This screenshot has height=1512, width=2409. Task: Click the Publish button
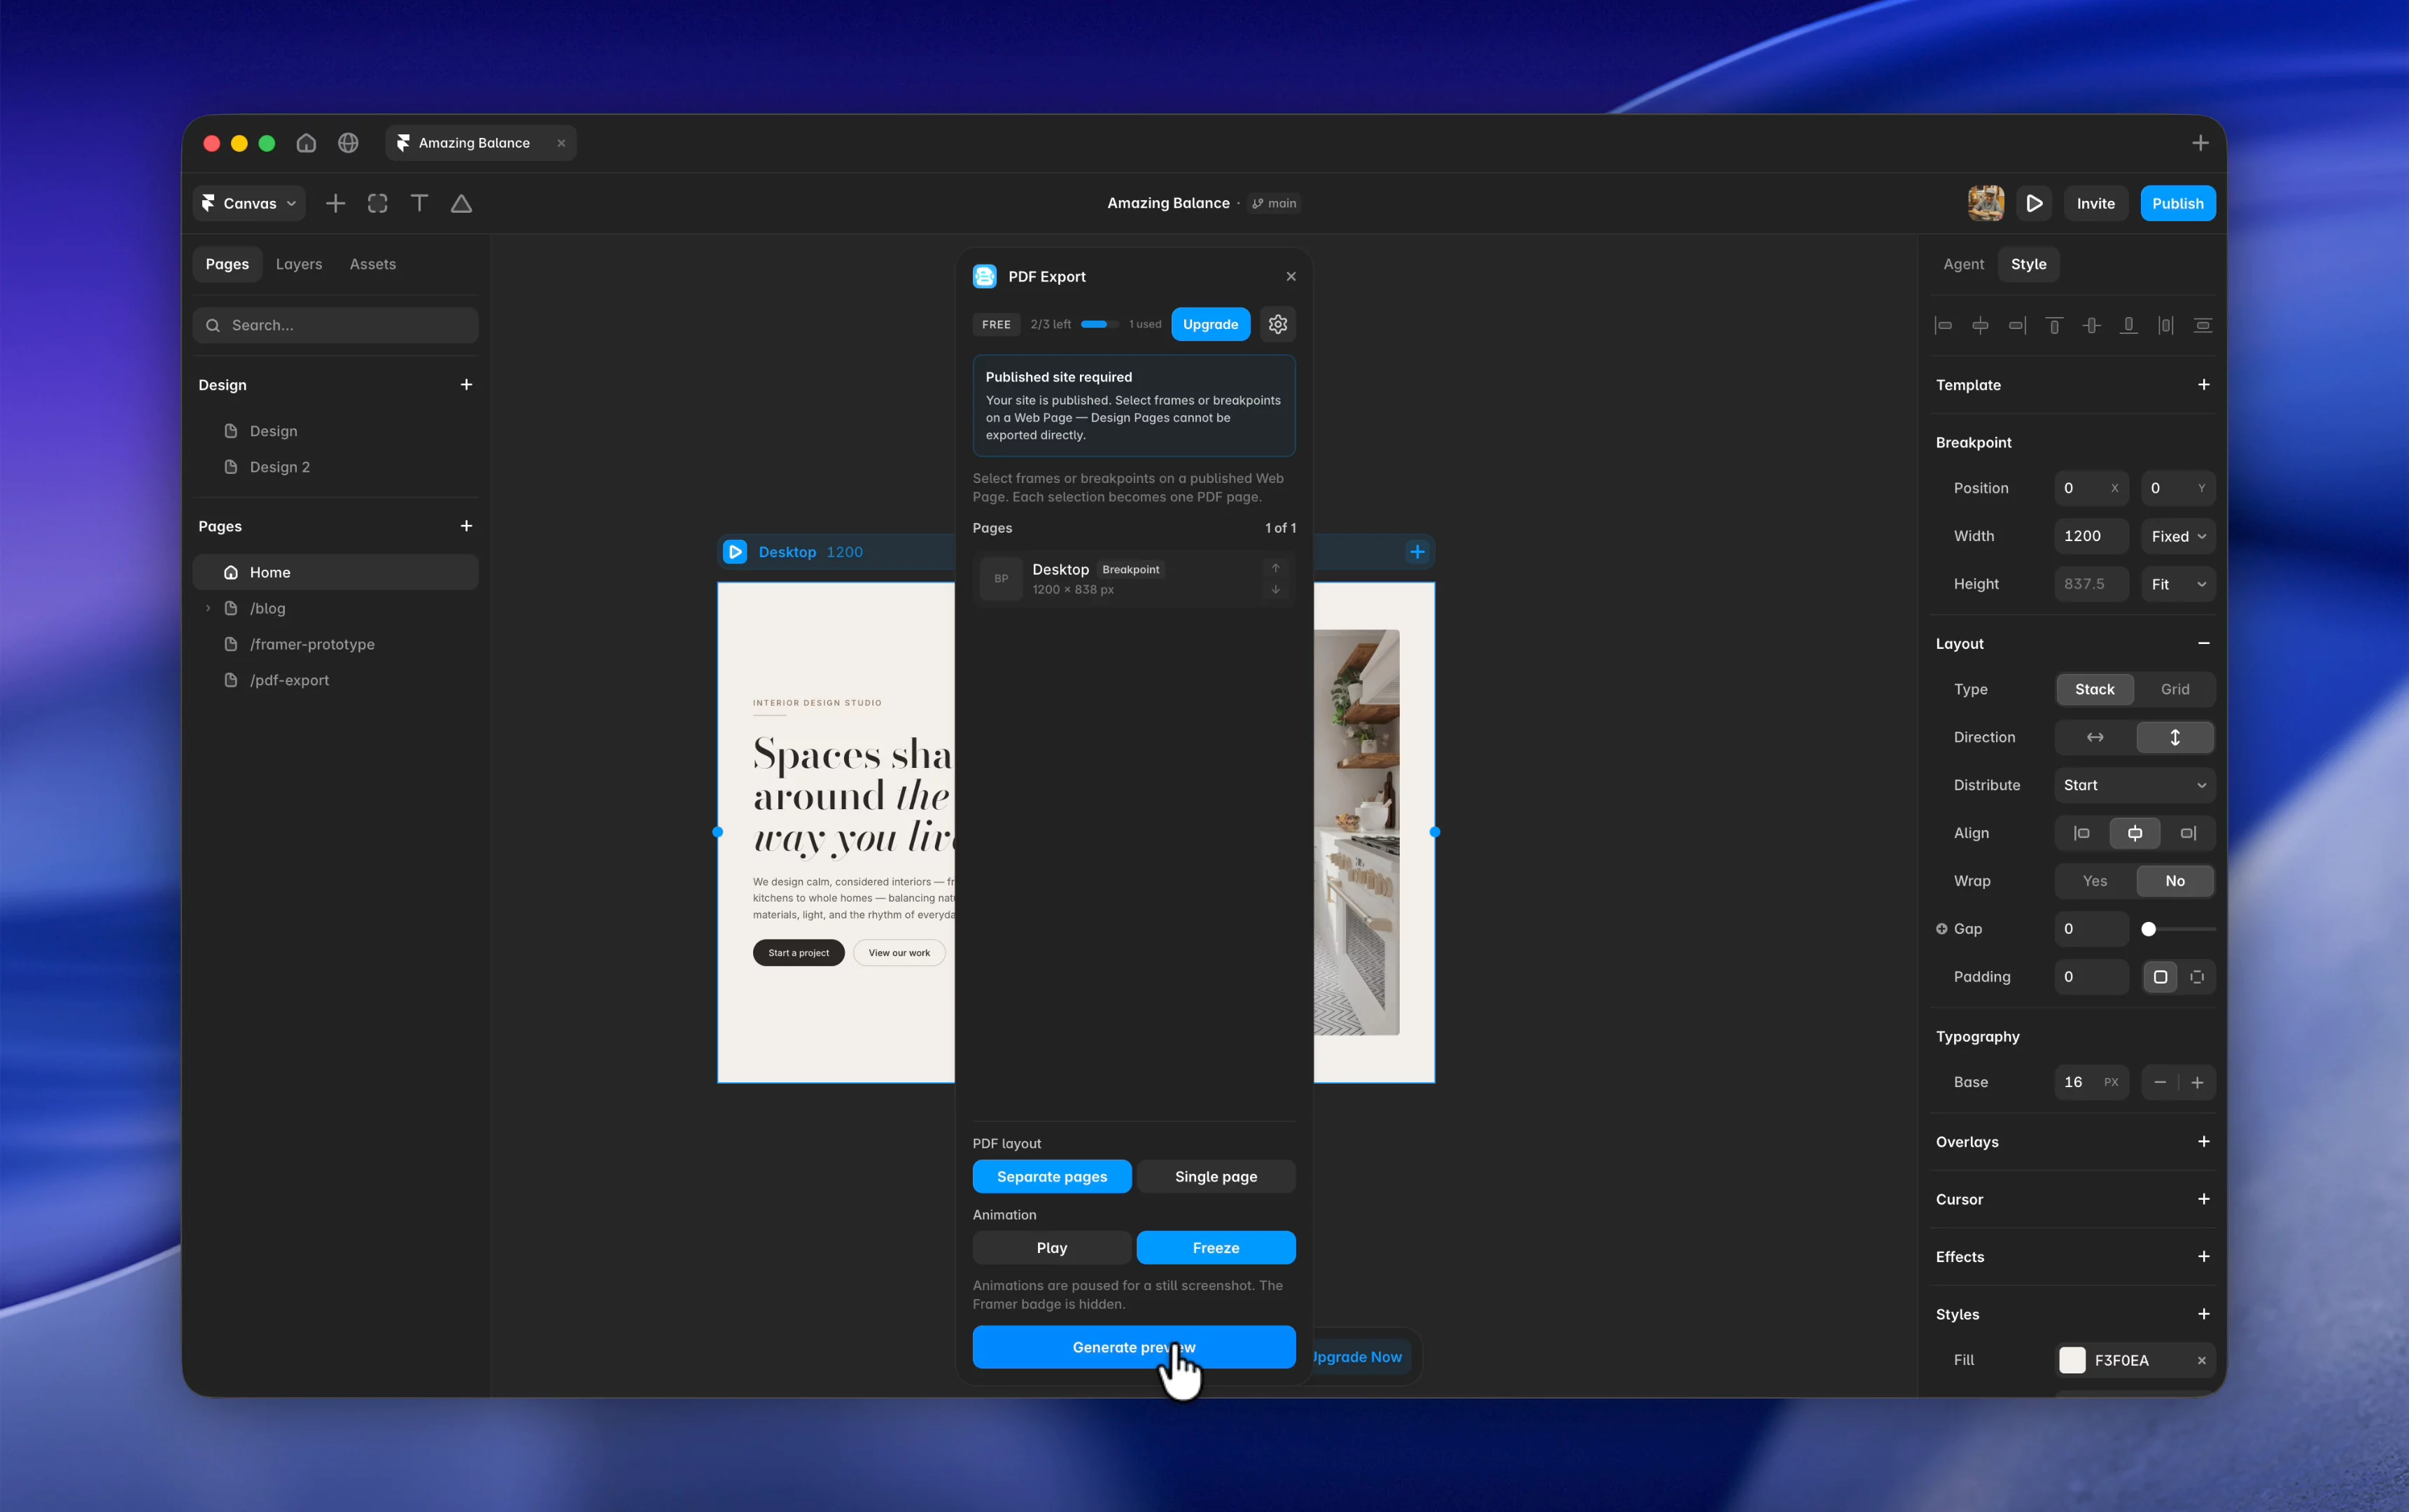[2177, 203]
